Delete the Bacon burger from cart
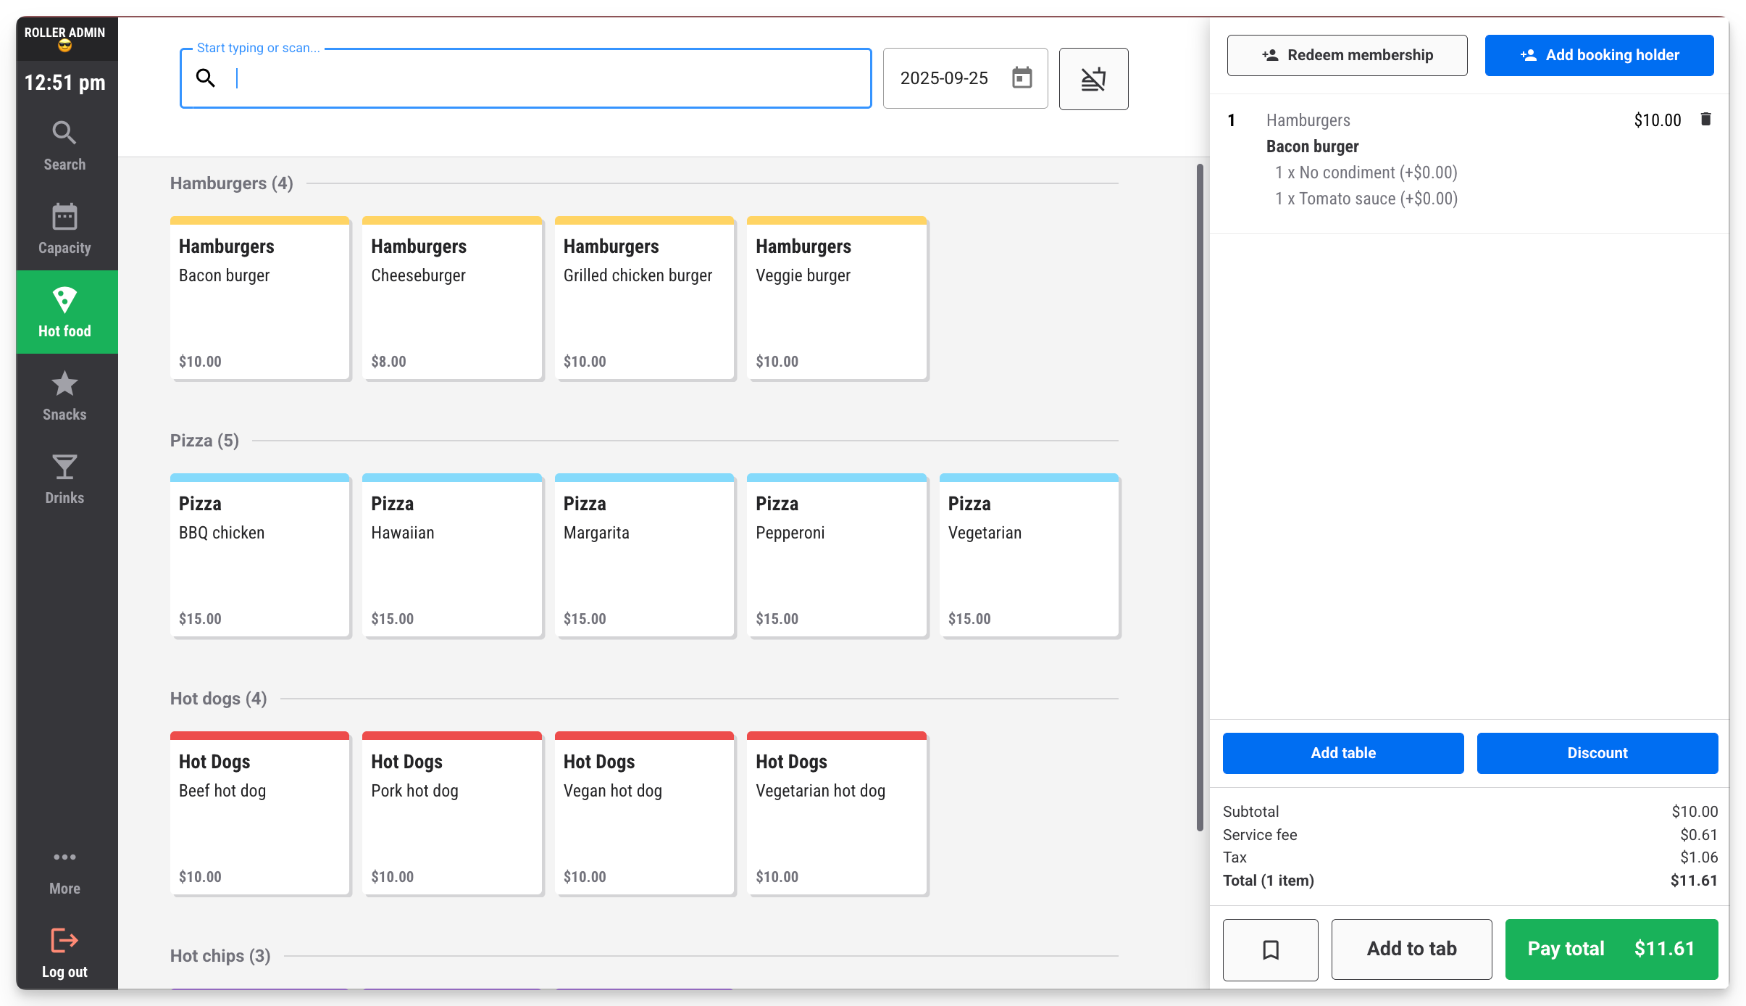Viewport: 1746px width, 1006px height. pos(1705,119)
